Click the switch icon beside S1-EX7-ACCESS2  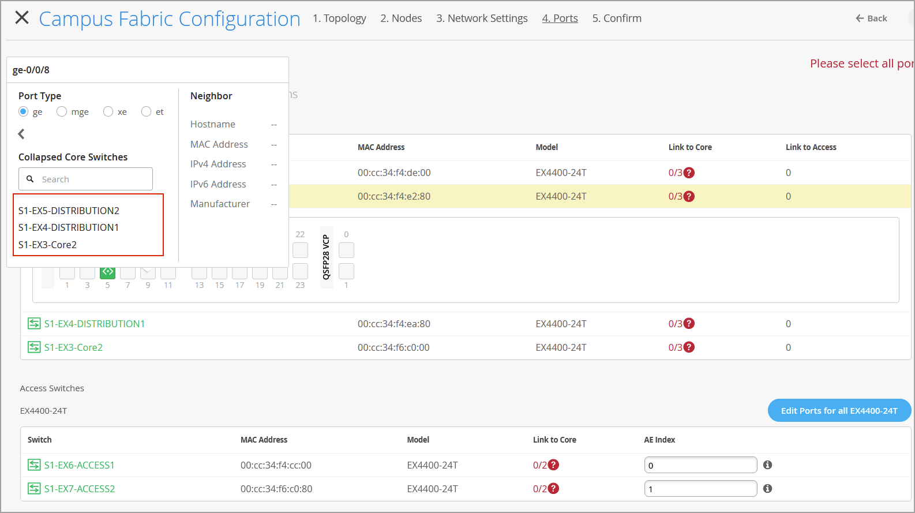[x=34, y=489]
